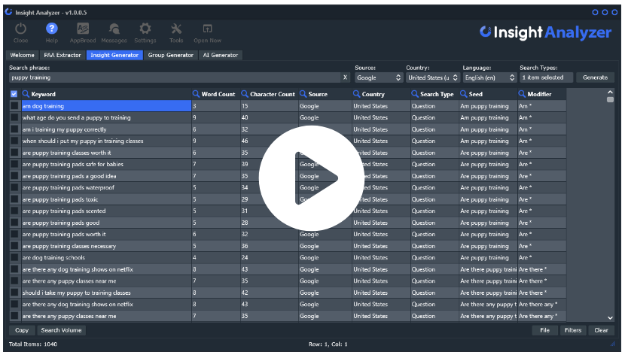Image resolution: width=625 pixels, height=355 pixels.
Task: Open the Language dropdown showing English (en)
Action: click(489, 77)
